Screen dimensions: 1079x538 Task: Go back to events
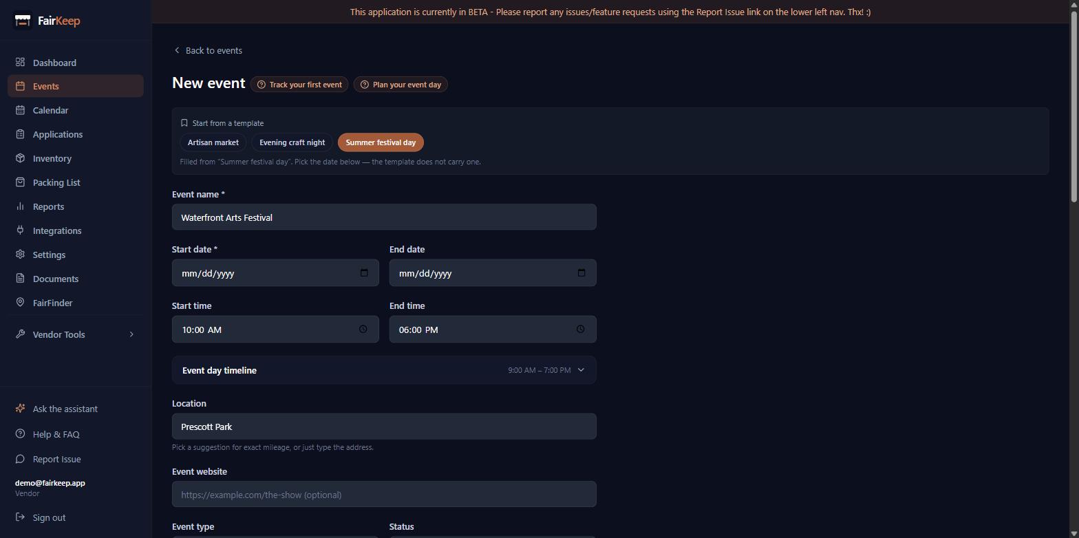pos(208,50)
